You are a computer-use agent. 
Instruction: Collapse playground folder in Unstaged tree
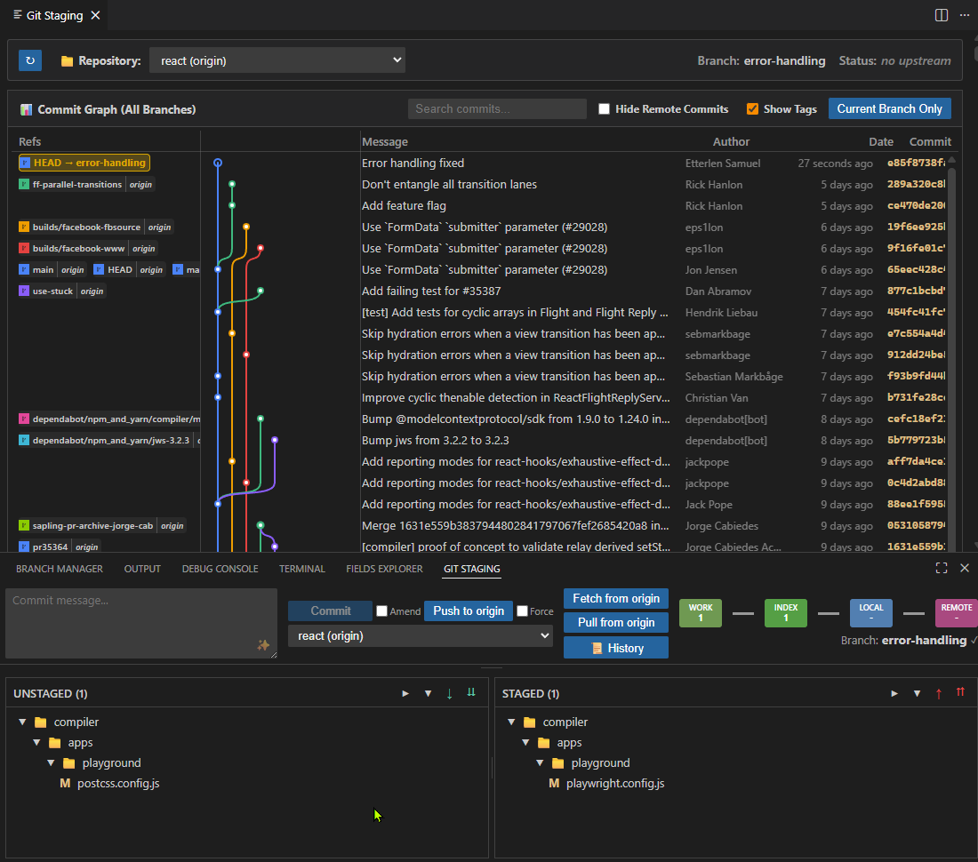pyautogui.click(x=51, y=762)
